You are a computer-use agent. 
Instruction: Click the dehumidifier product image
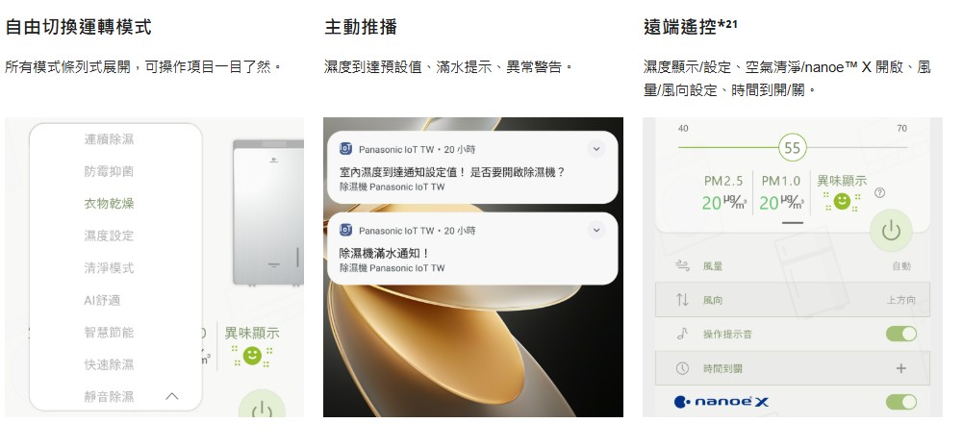[x=268, y=213]
